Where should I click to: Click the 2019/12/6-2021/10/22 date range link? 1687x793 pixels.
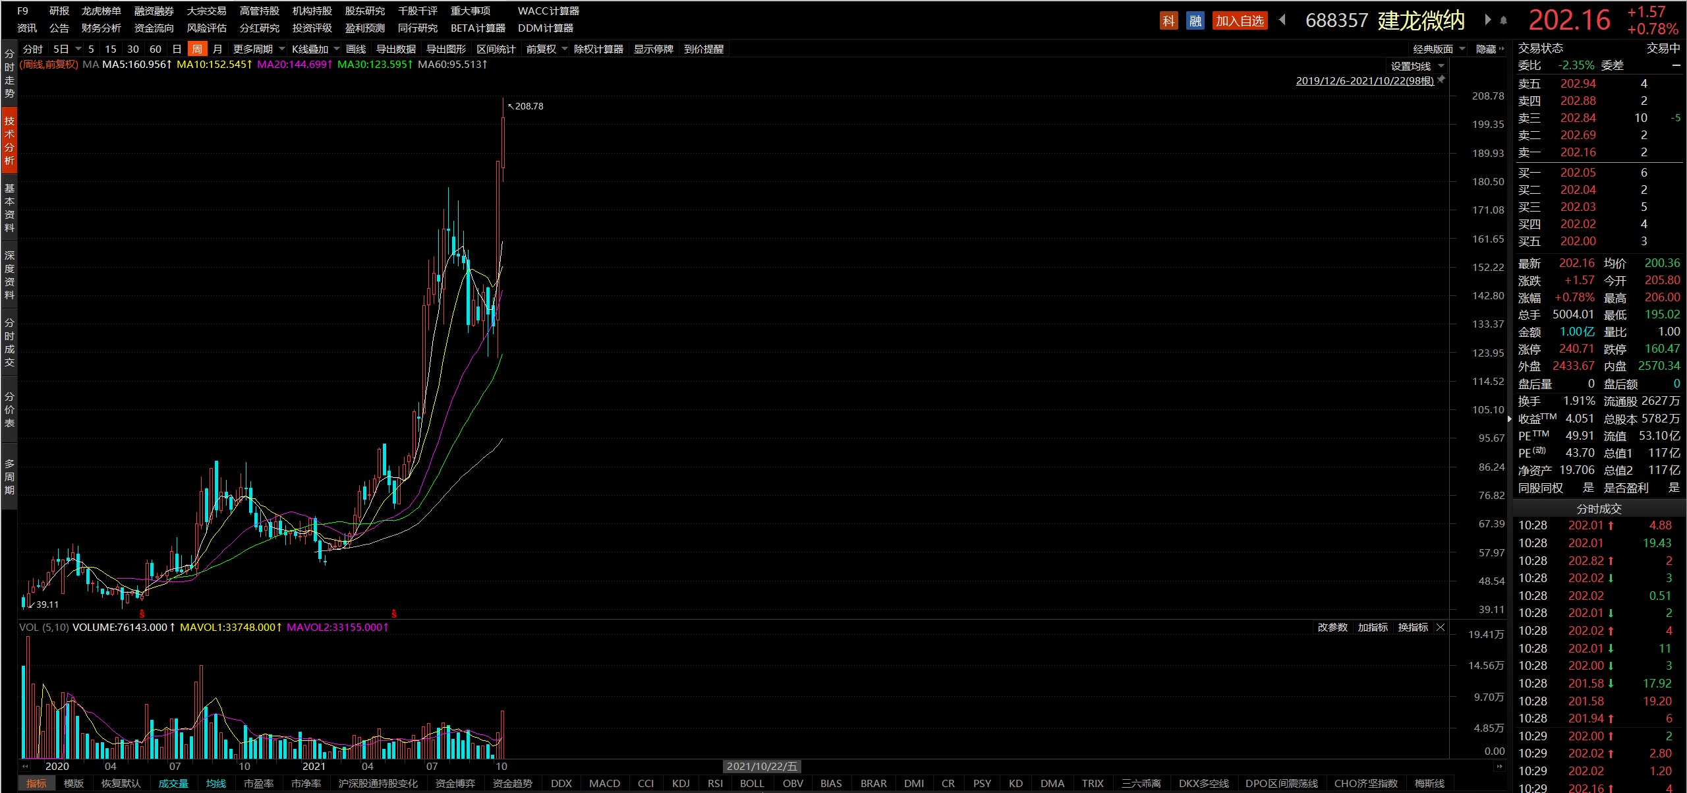click(x=1364, y=80)
